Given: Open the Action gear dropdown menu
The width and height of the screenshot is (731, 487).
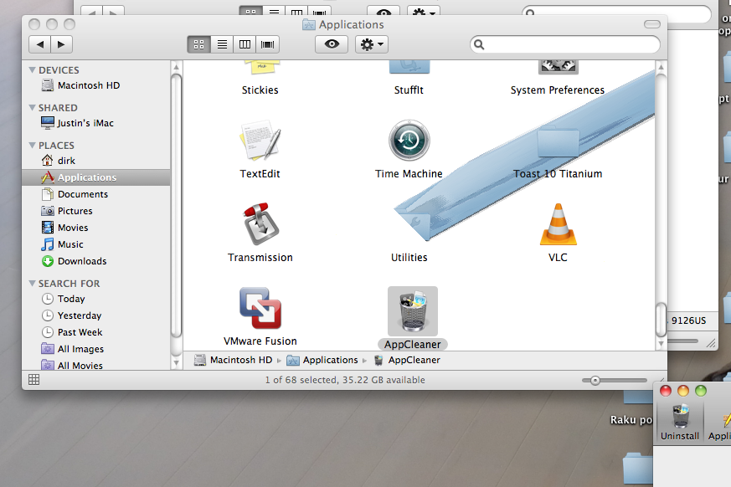Looking at the screenshot, I should tap(372, 44).
